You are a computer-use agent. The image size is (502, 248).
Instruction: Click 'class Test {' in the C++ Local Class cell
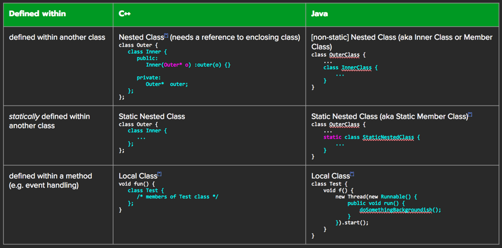coord(147,190)
